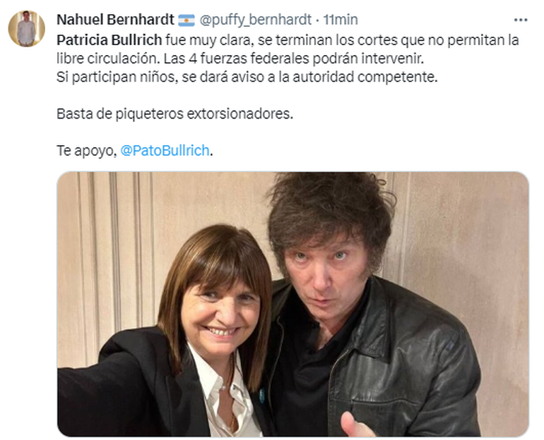Viewport: 544px width, 440px height.
Task: Click the @puffy_bernhardt handle
Action: pyautogui.click(x=256, y=20)
